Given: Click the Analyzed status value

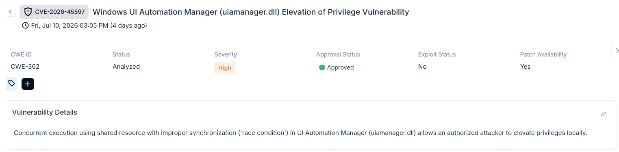Looking at the screenshot, I should [126, 67].
